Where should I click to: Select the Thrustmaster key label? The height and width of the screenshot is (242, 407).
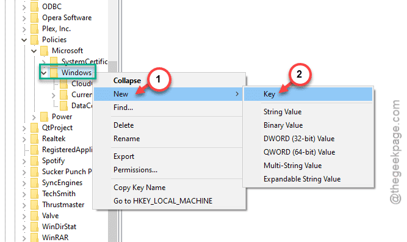pyautogui.click(x=63, y=205)
